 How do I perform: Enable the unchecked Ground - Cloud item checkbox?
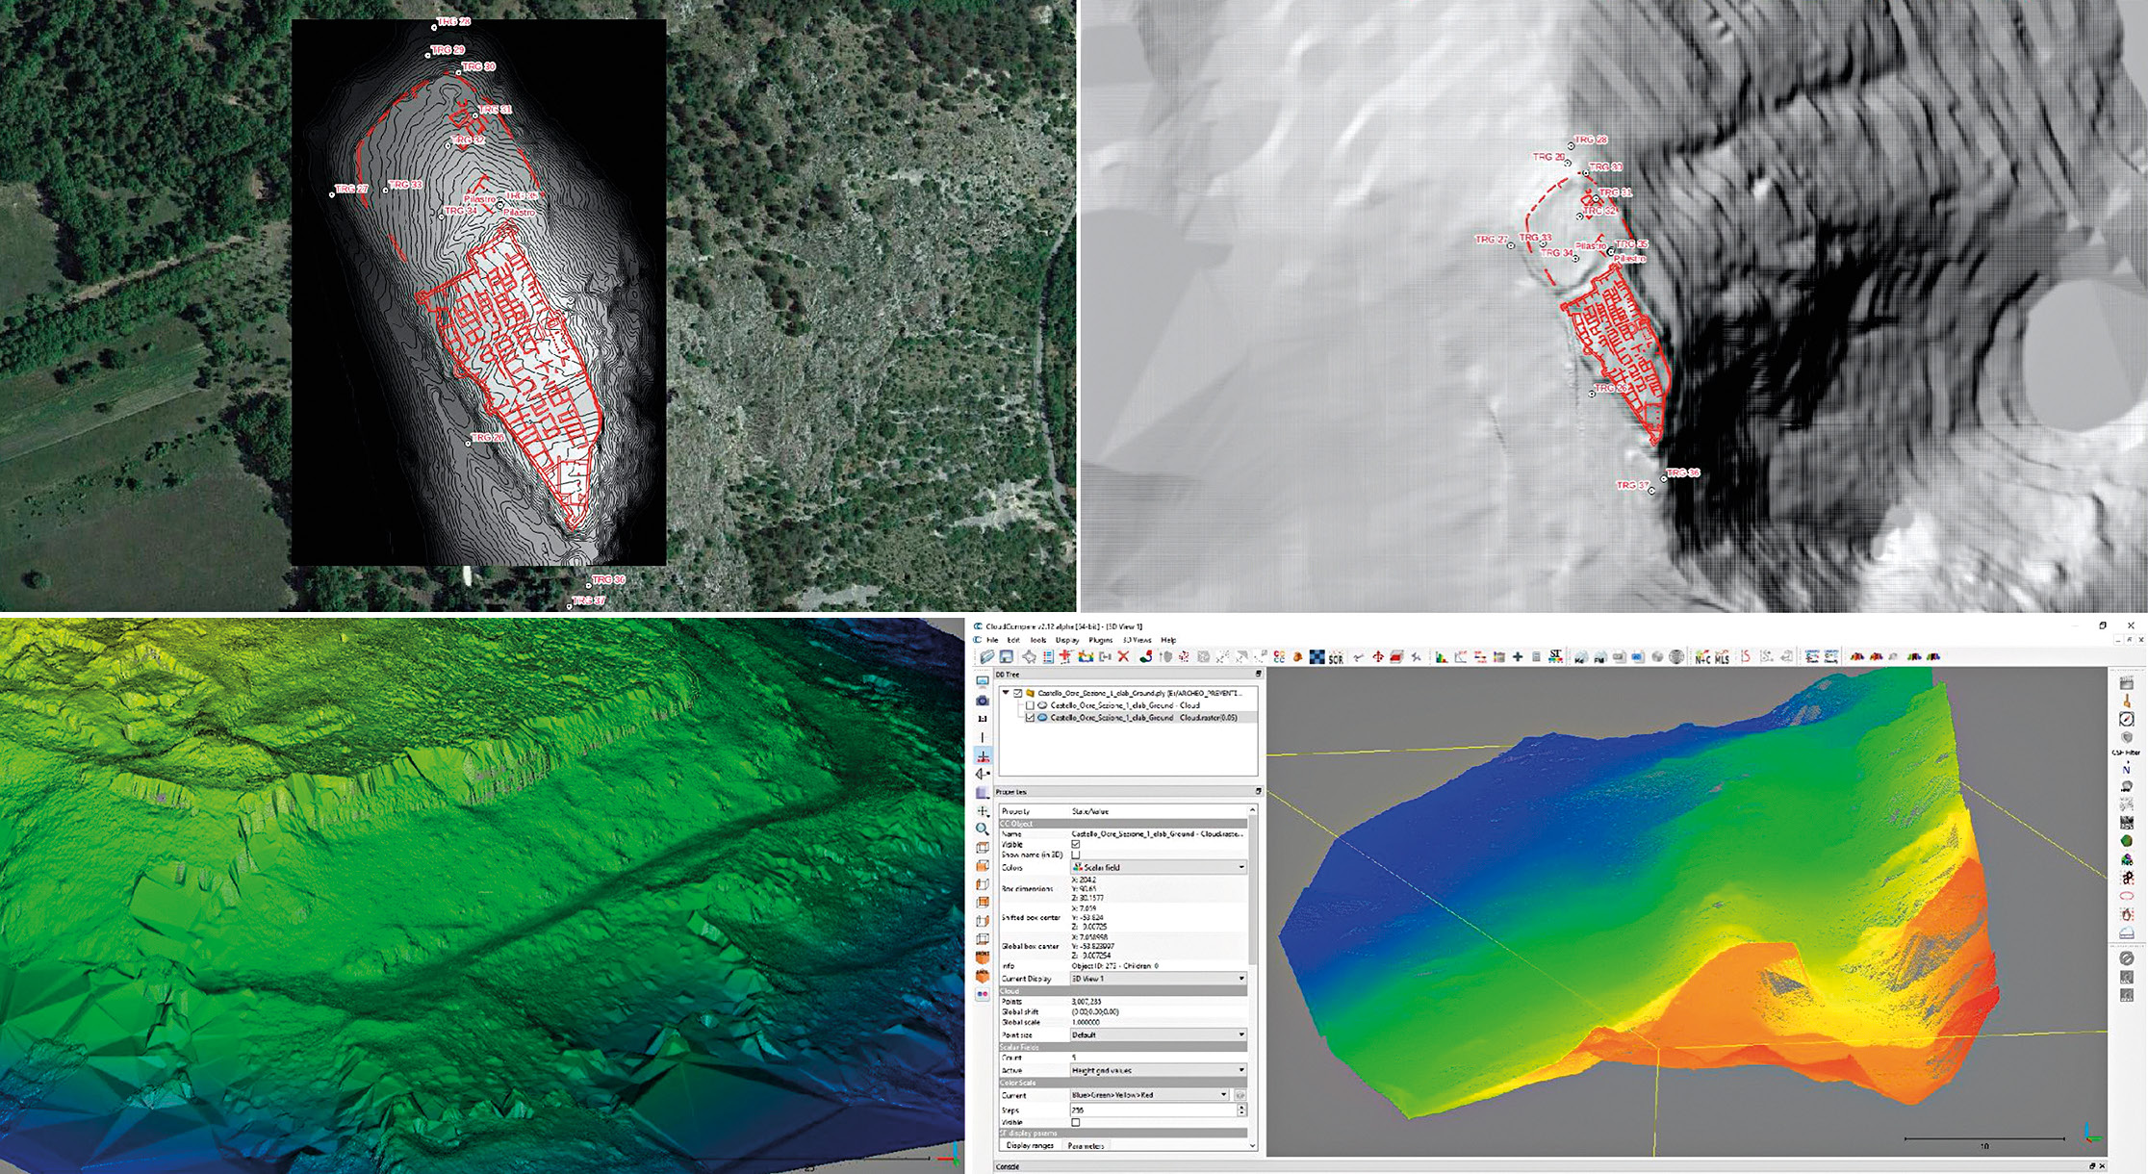(1031, 705)
